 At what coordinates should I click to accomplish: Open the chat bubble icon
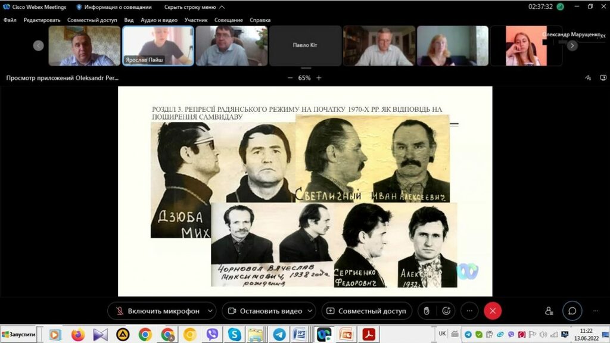pos(572,311)
